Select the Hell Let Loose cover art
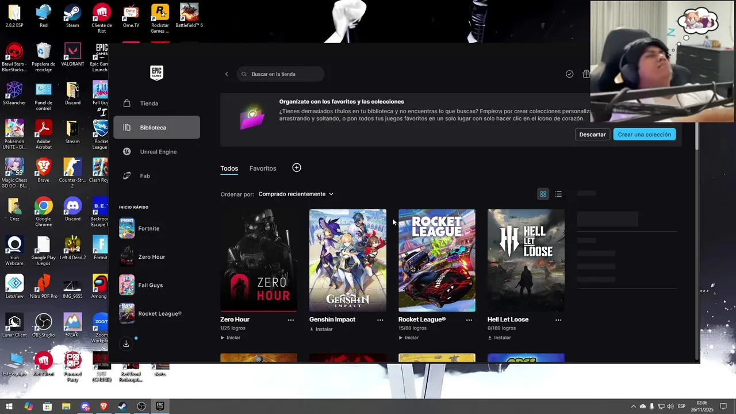 point(526,260)
